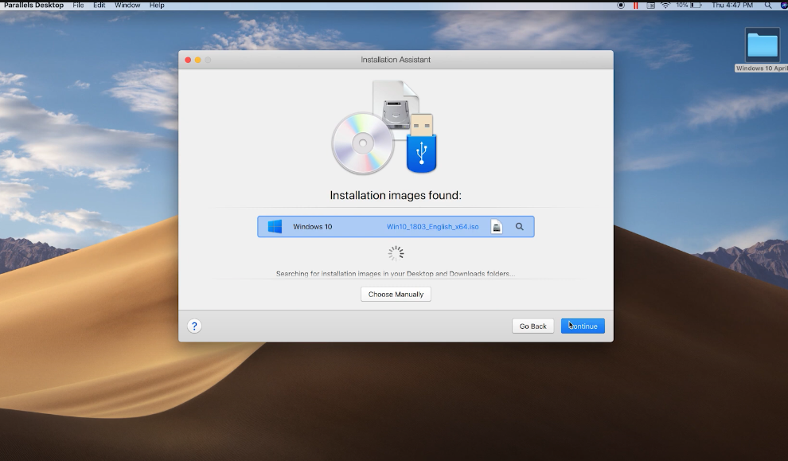
Task: Open the Edit menu
Action: coord(99,5)
